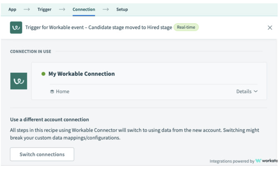Click the Home folder label

[62, 92]
